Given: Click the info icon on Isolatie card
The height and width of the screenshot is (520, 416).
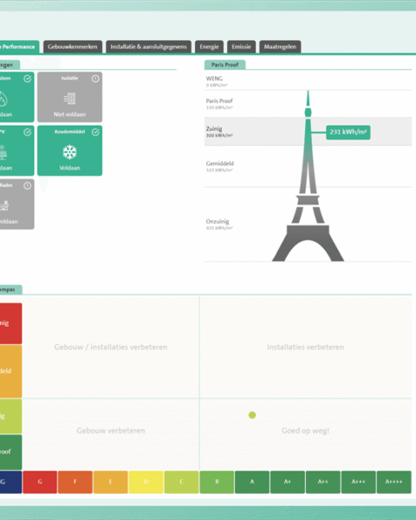Looking at the screenshot, I should click(x=95, y=79).
